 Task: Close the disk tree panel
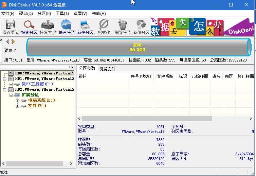coord(72,67)
